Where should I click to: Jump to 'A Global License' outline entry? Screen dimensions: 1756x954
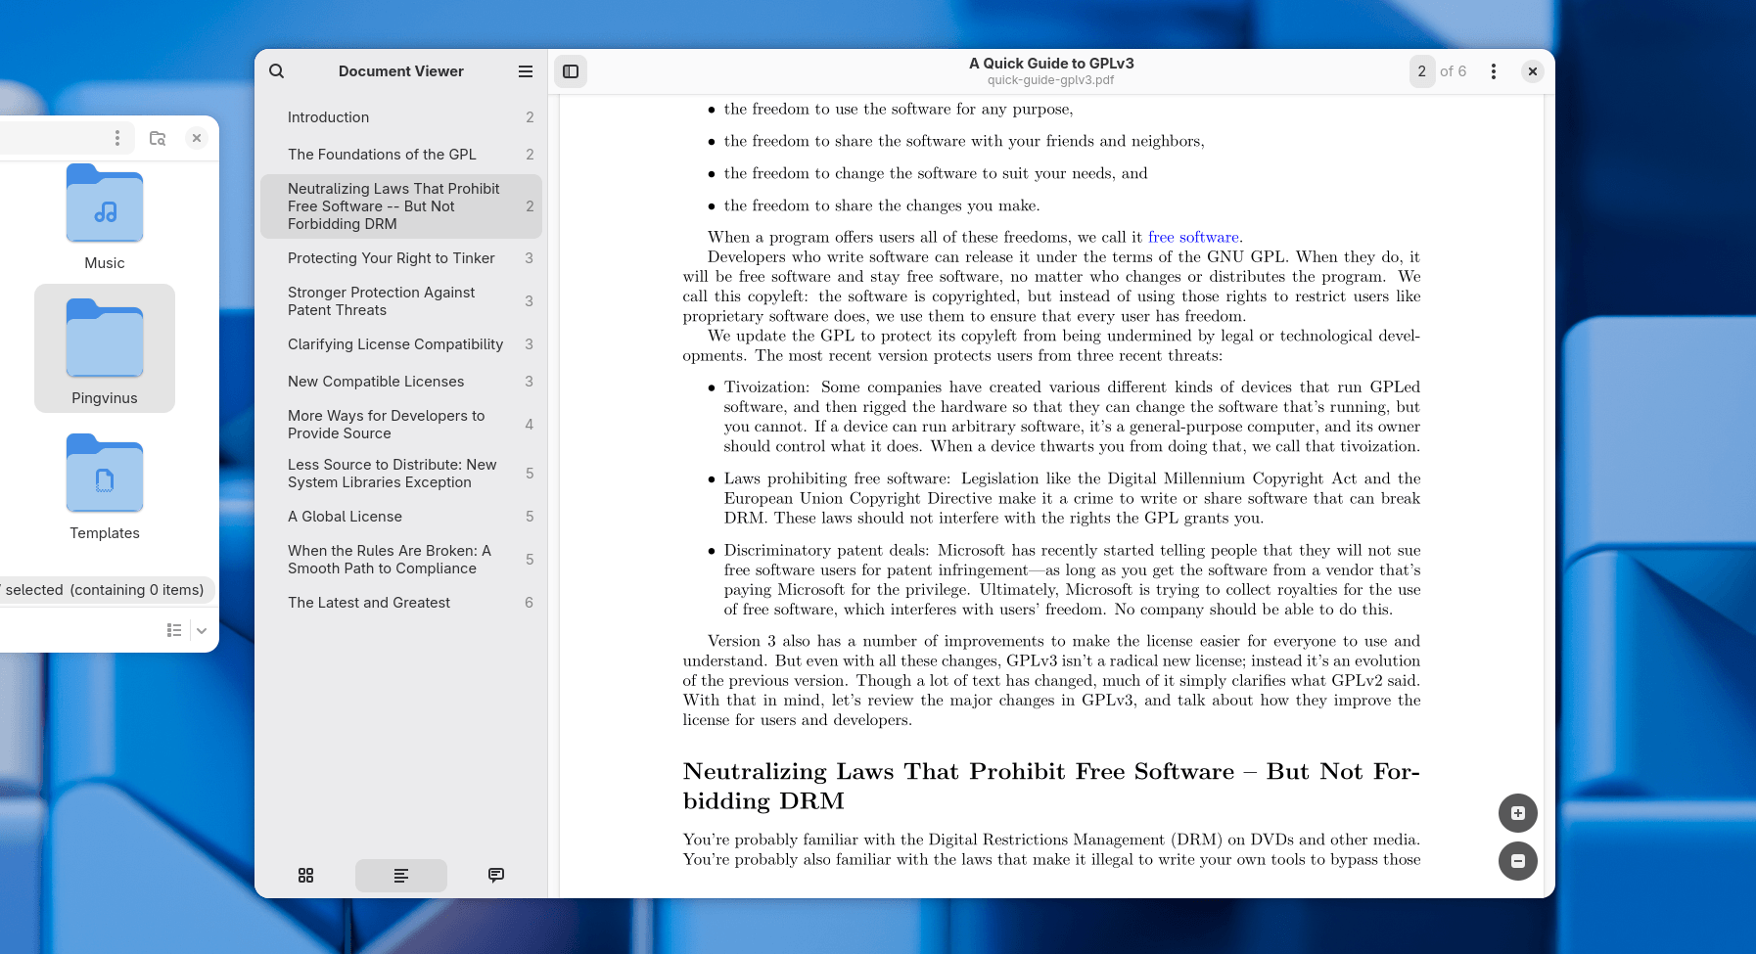tap(345, 517)
